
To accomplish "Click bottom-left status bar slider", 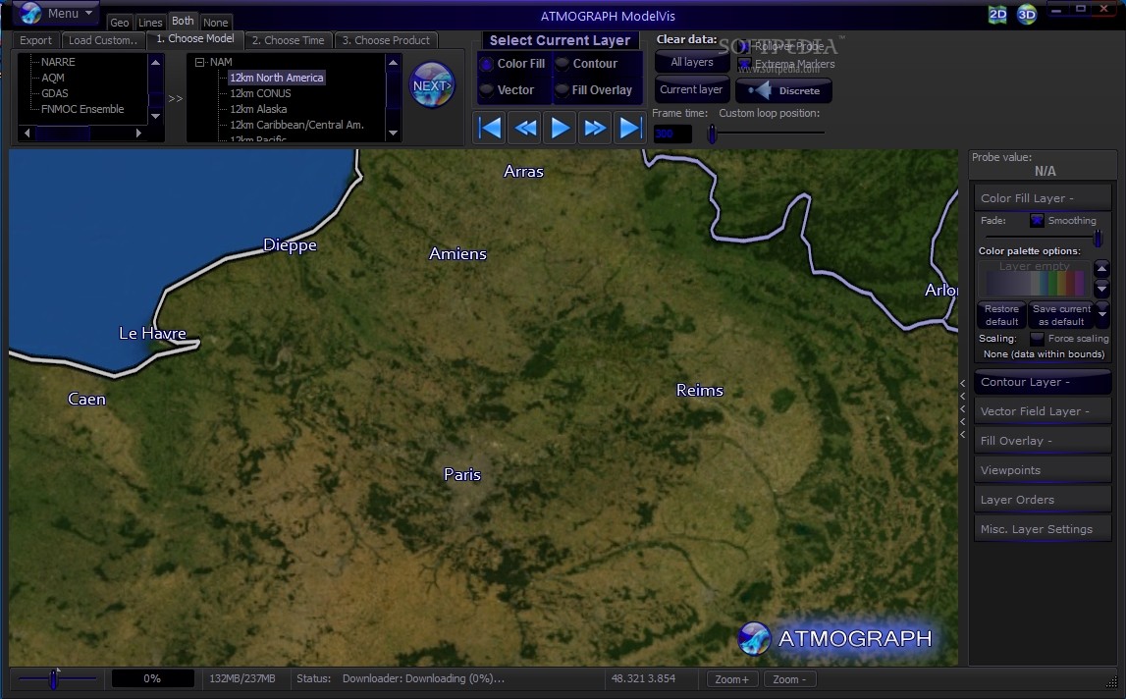I will pos(56,678).
